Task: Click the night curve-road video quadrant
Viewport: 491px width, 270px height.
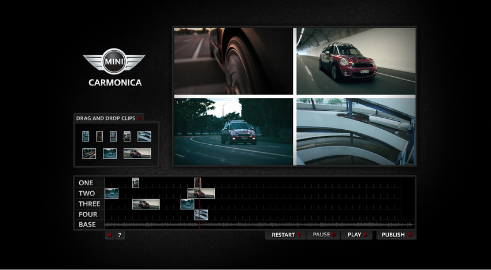Action: (x=233, y=132)
